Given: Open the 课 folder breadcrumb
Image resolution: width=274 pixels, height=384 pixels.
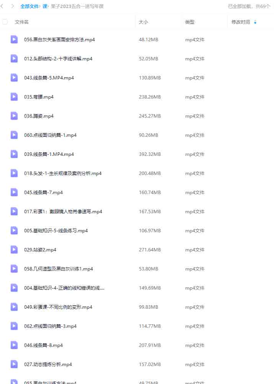Looking at the screenshot, I should (45, 6).
